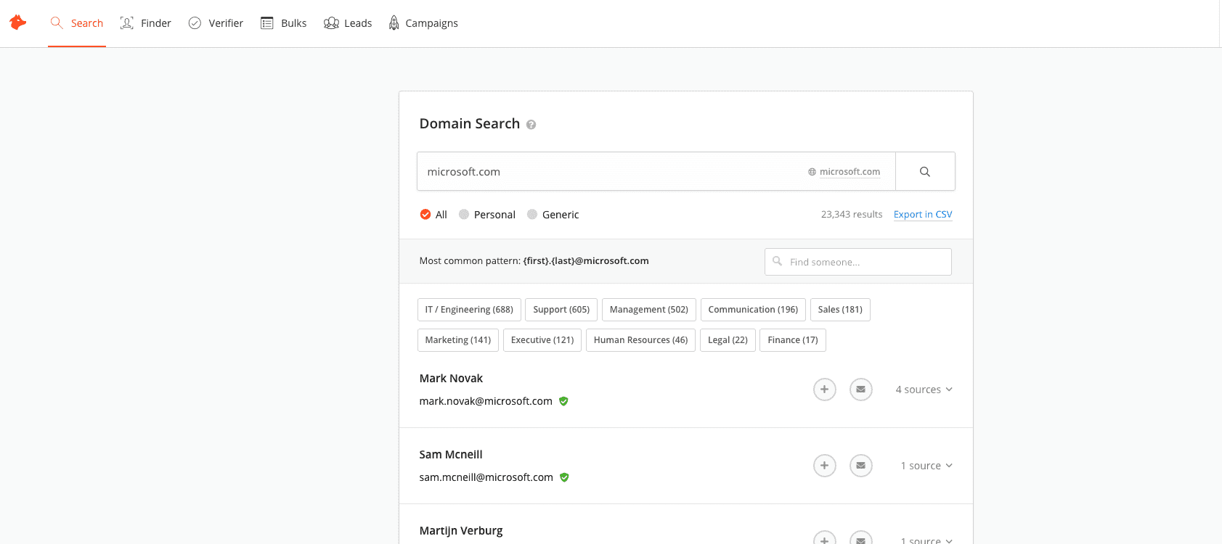Add Sam Mcneill to leads with plus icon

(825, 466)
